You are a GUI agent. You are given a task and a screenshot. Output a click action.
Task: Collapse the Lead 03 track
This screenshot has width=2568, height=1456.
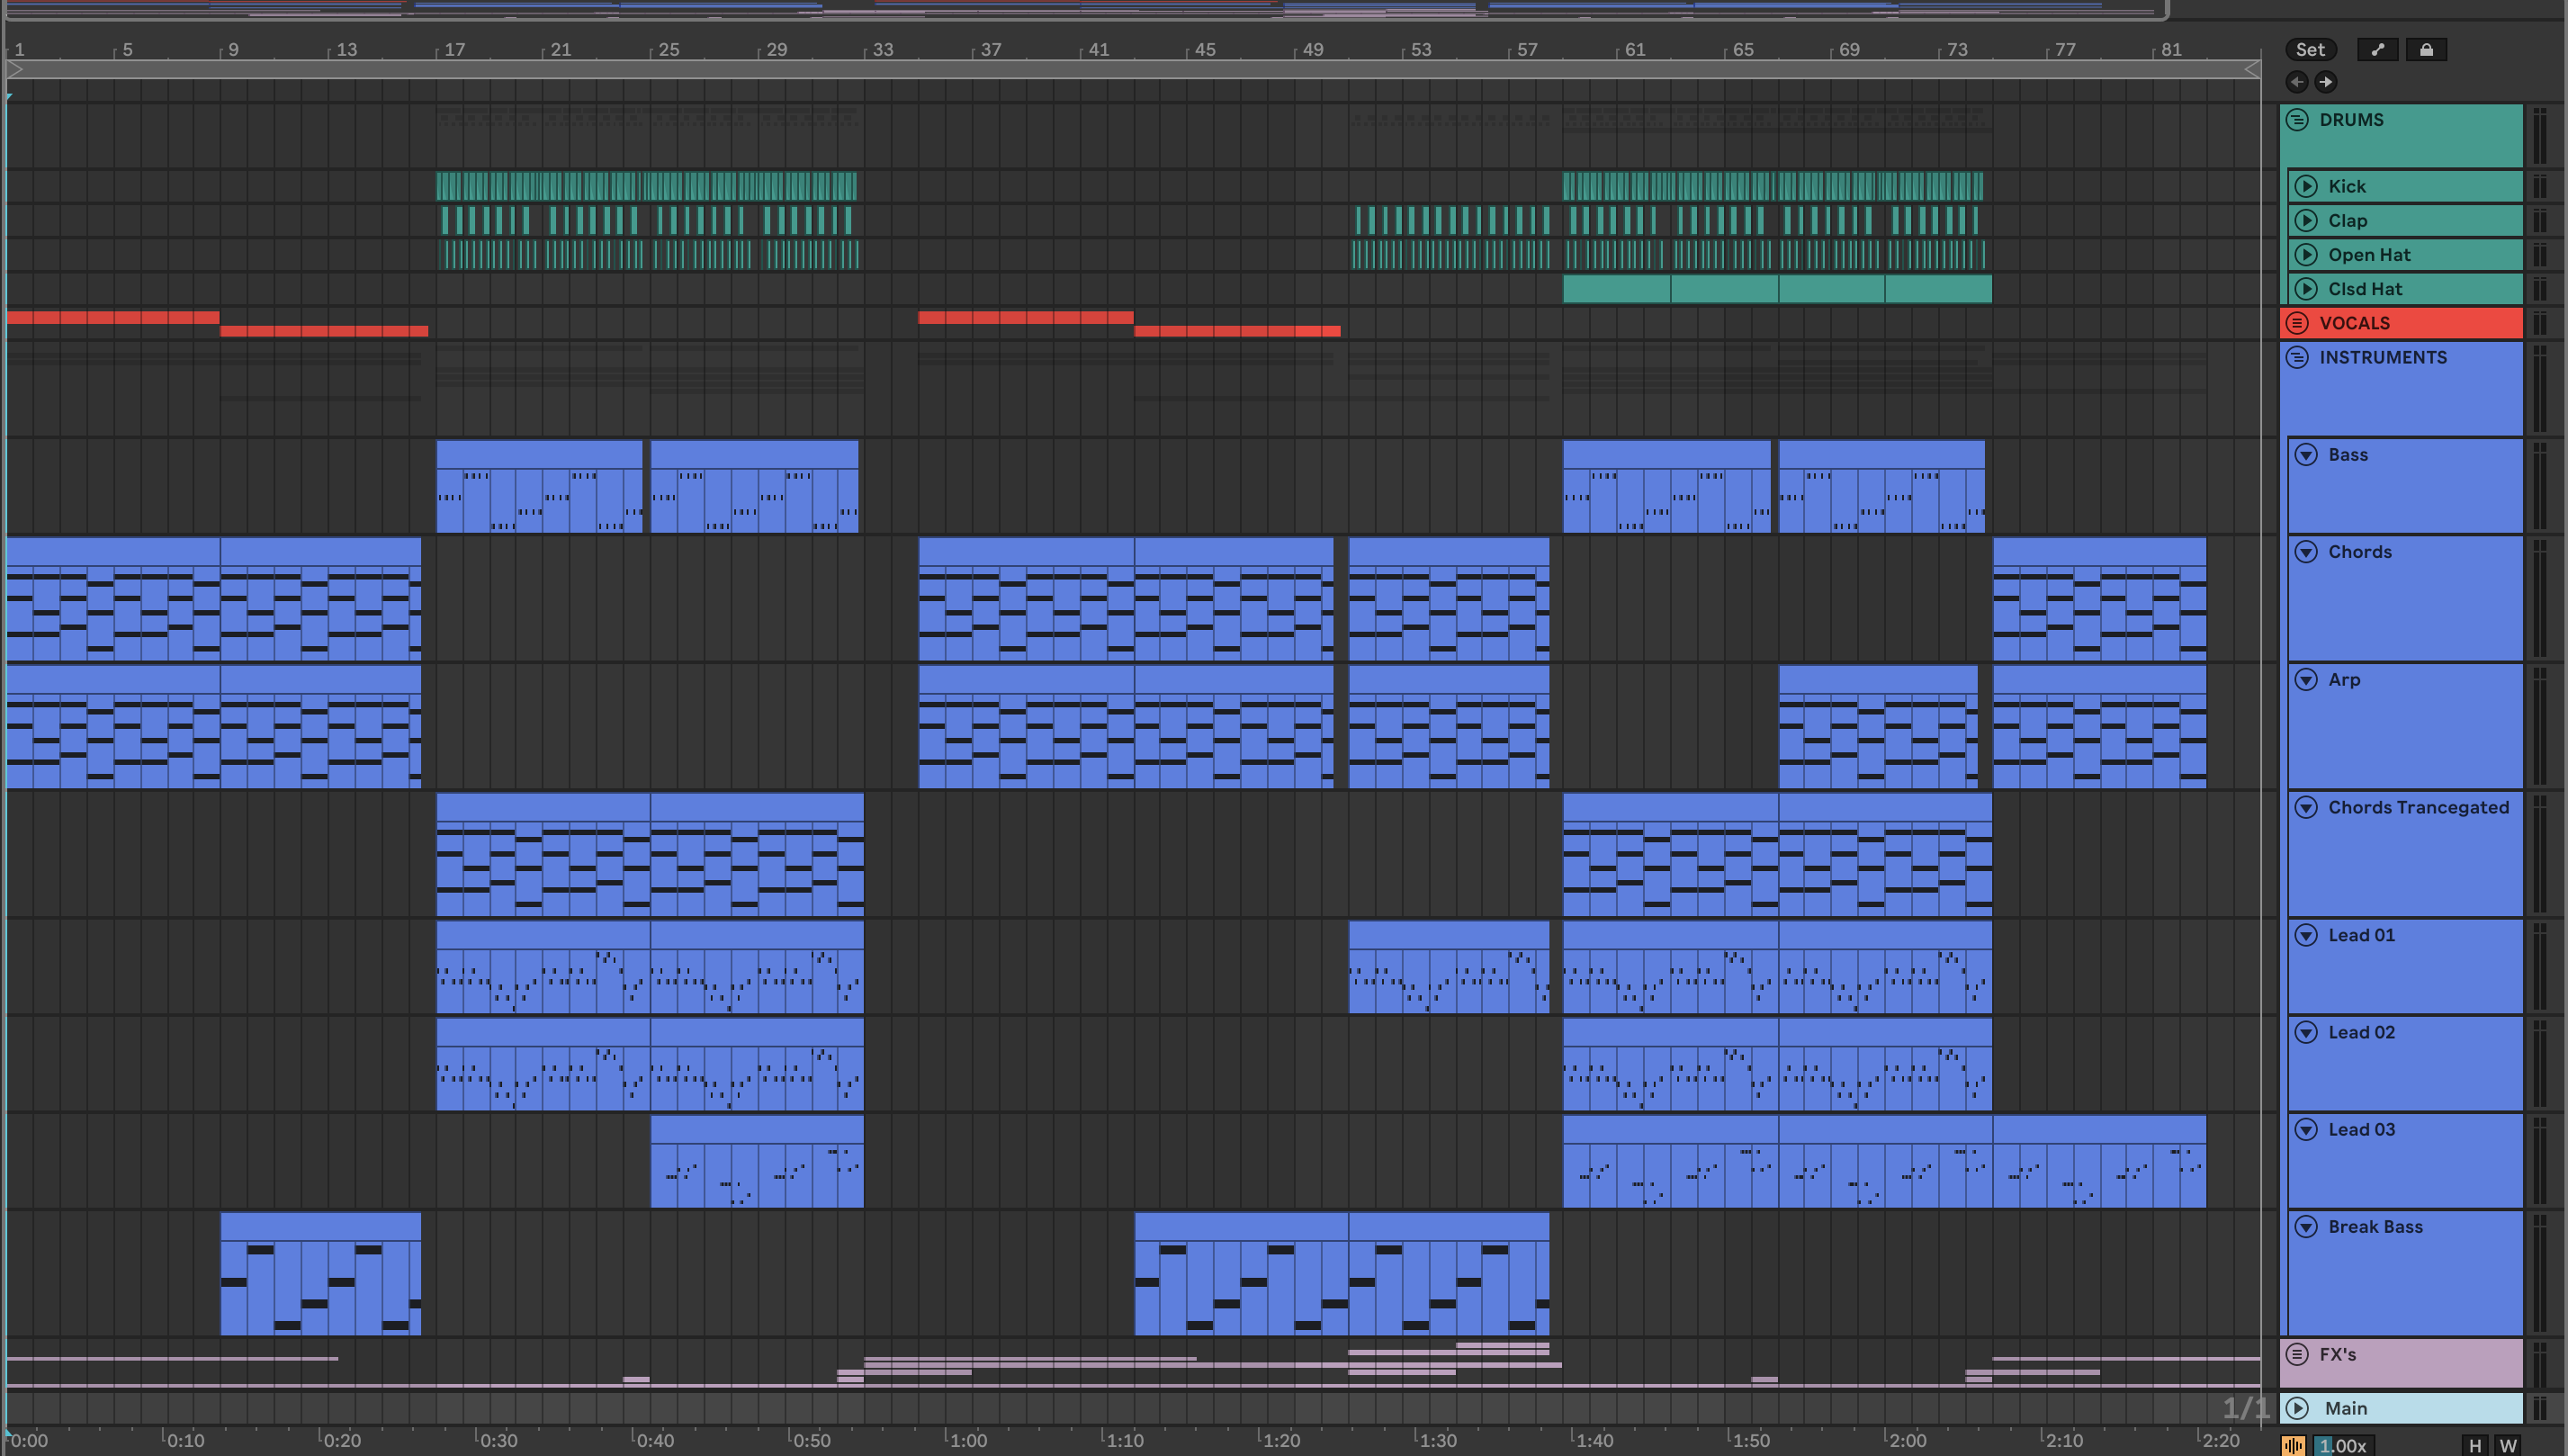(x=2306, y=1129)
